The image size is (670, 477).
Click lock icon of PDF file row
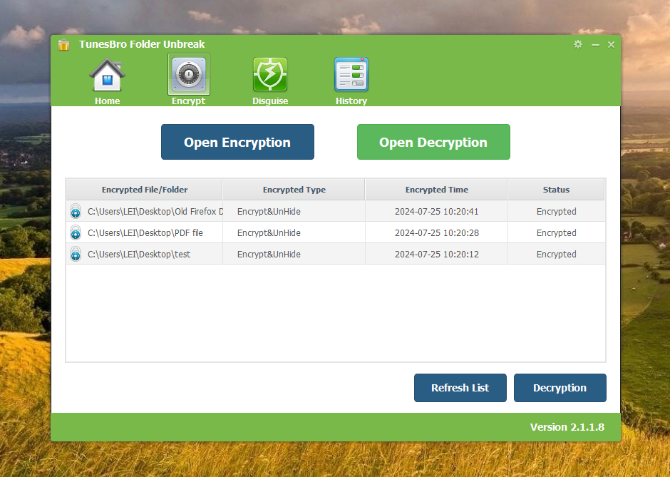pyautogui.click(x=76, y=233)
